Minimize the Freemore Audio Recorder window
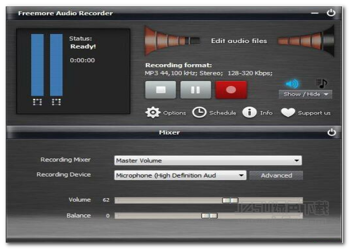Screen dimensions: 349x249 (x=315, y=13)
